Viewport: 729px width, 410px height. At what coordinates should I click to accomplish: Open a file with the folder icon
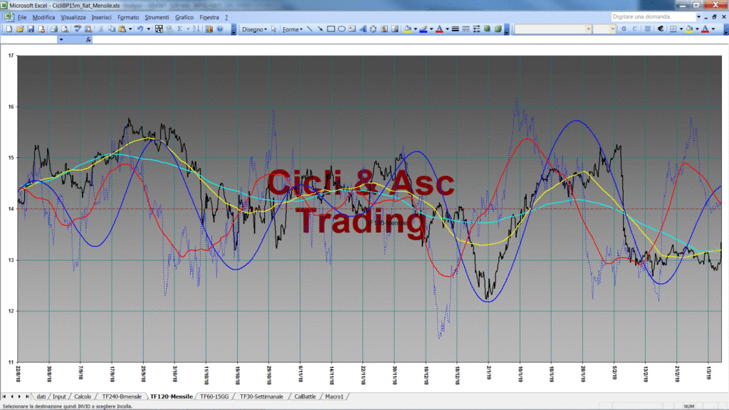coord(20,28)
